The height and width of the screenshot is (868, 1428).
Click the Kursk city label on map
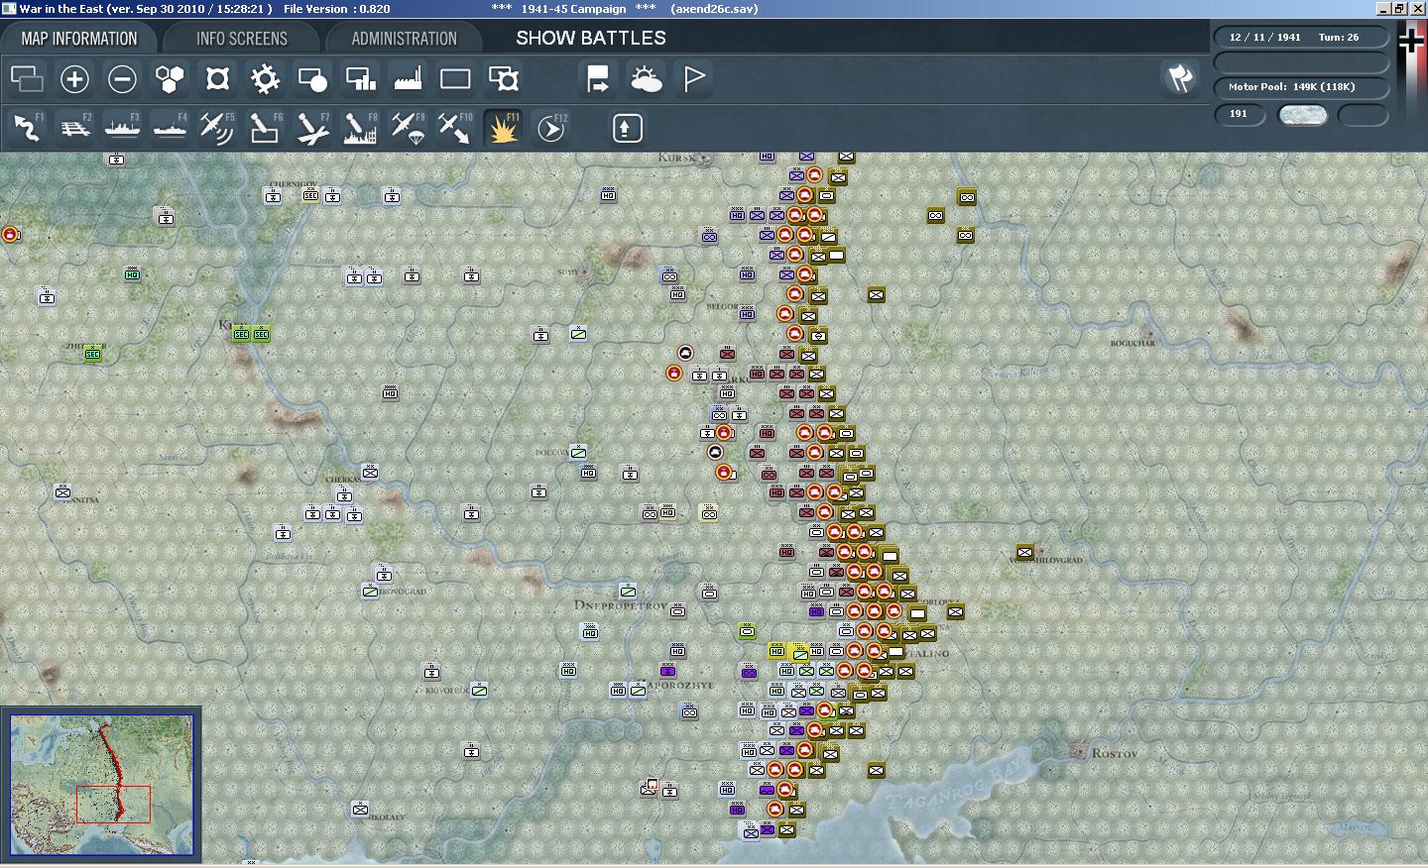pos(678,158)
